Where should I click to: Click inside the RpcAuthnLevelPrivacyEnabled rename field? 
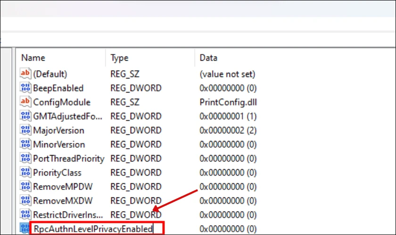pyautogui.click(x=97, y=229)
